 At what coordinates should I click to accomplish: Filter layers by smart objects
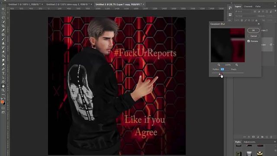[x=271, y=12]
